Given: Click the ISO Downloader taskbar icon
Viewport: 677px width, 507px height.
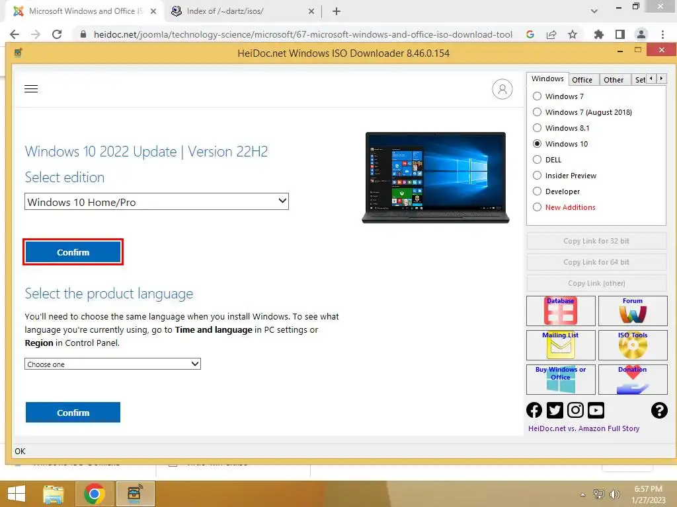Looking at the screenshot, I should point(135,494).
